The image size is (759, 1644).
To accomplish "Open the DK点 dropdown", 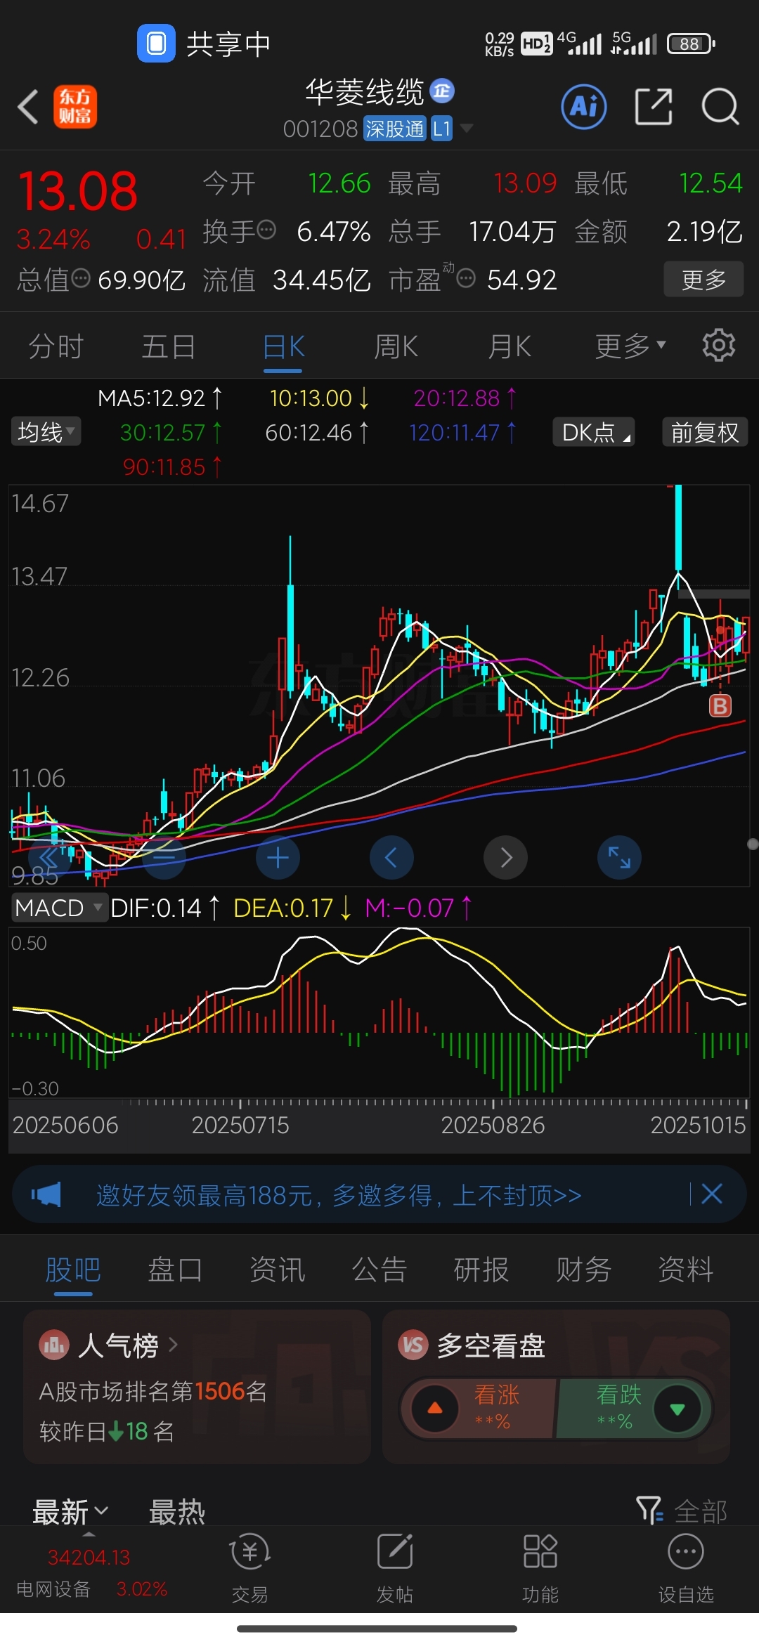I will (594, 432).
